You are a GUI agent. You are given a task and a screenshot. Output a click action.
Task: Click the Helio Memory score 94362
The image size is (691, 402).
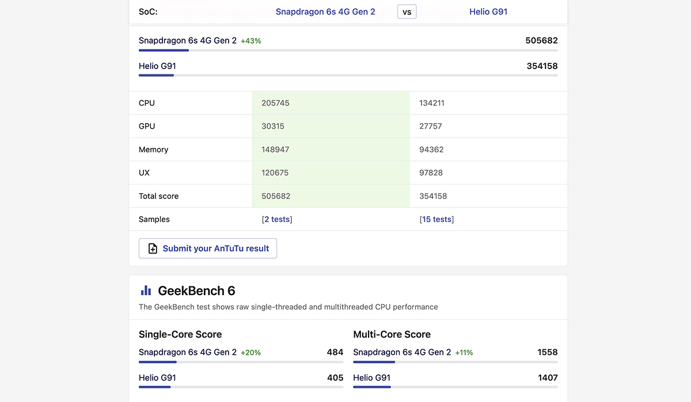pos(431,150)
